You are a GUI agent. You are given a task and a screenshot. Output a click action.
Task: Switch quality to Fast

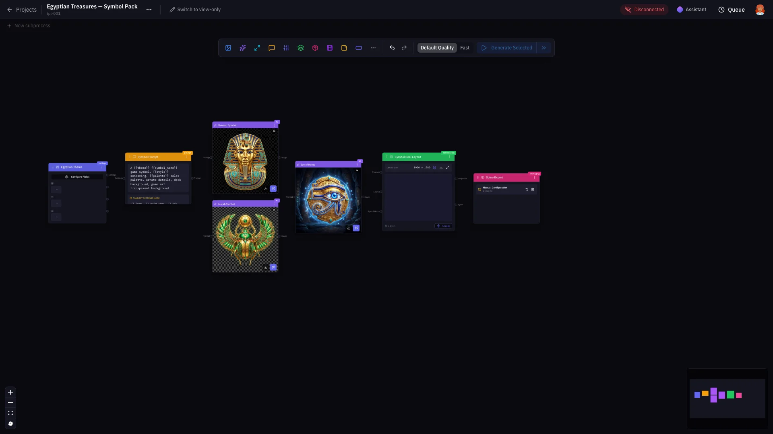[x=465, y=48]
